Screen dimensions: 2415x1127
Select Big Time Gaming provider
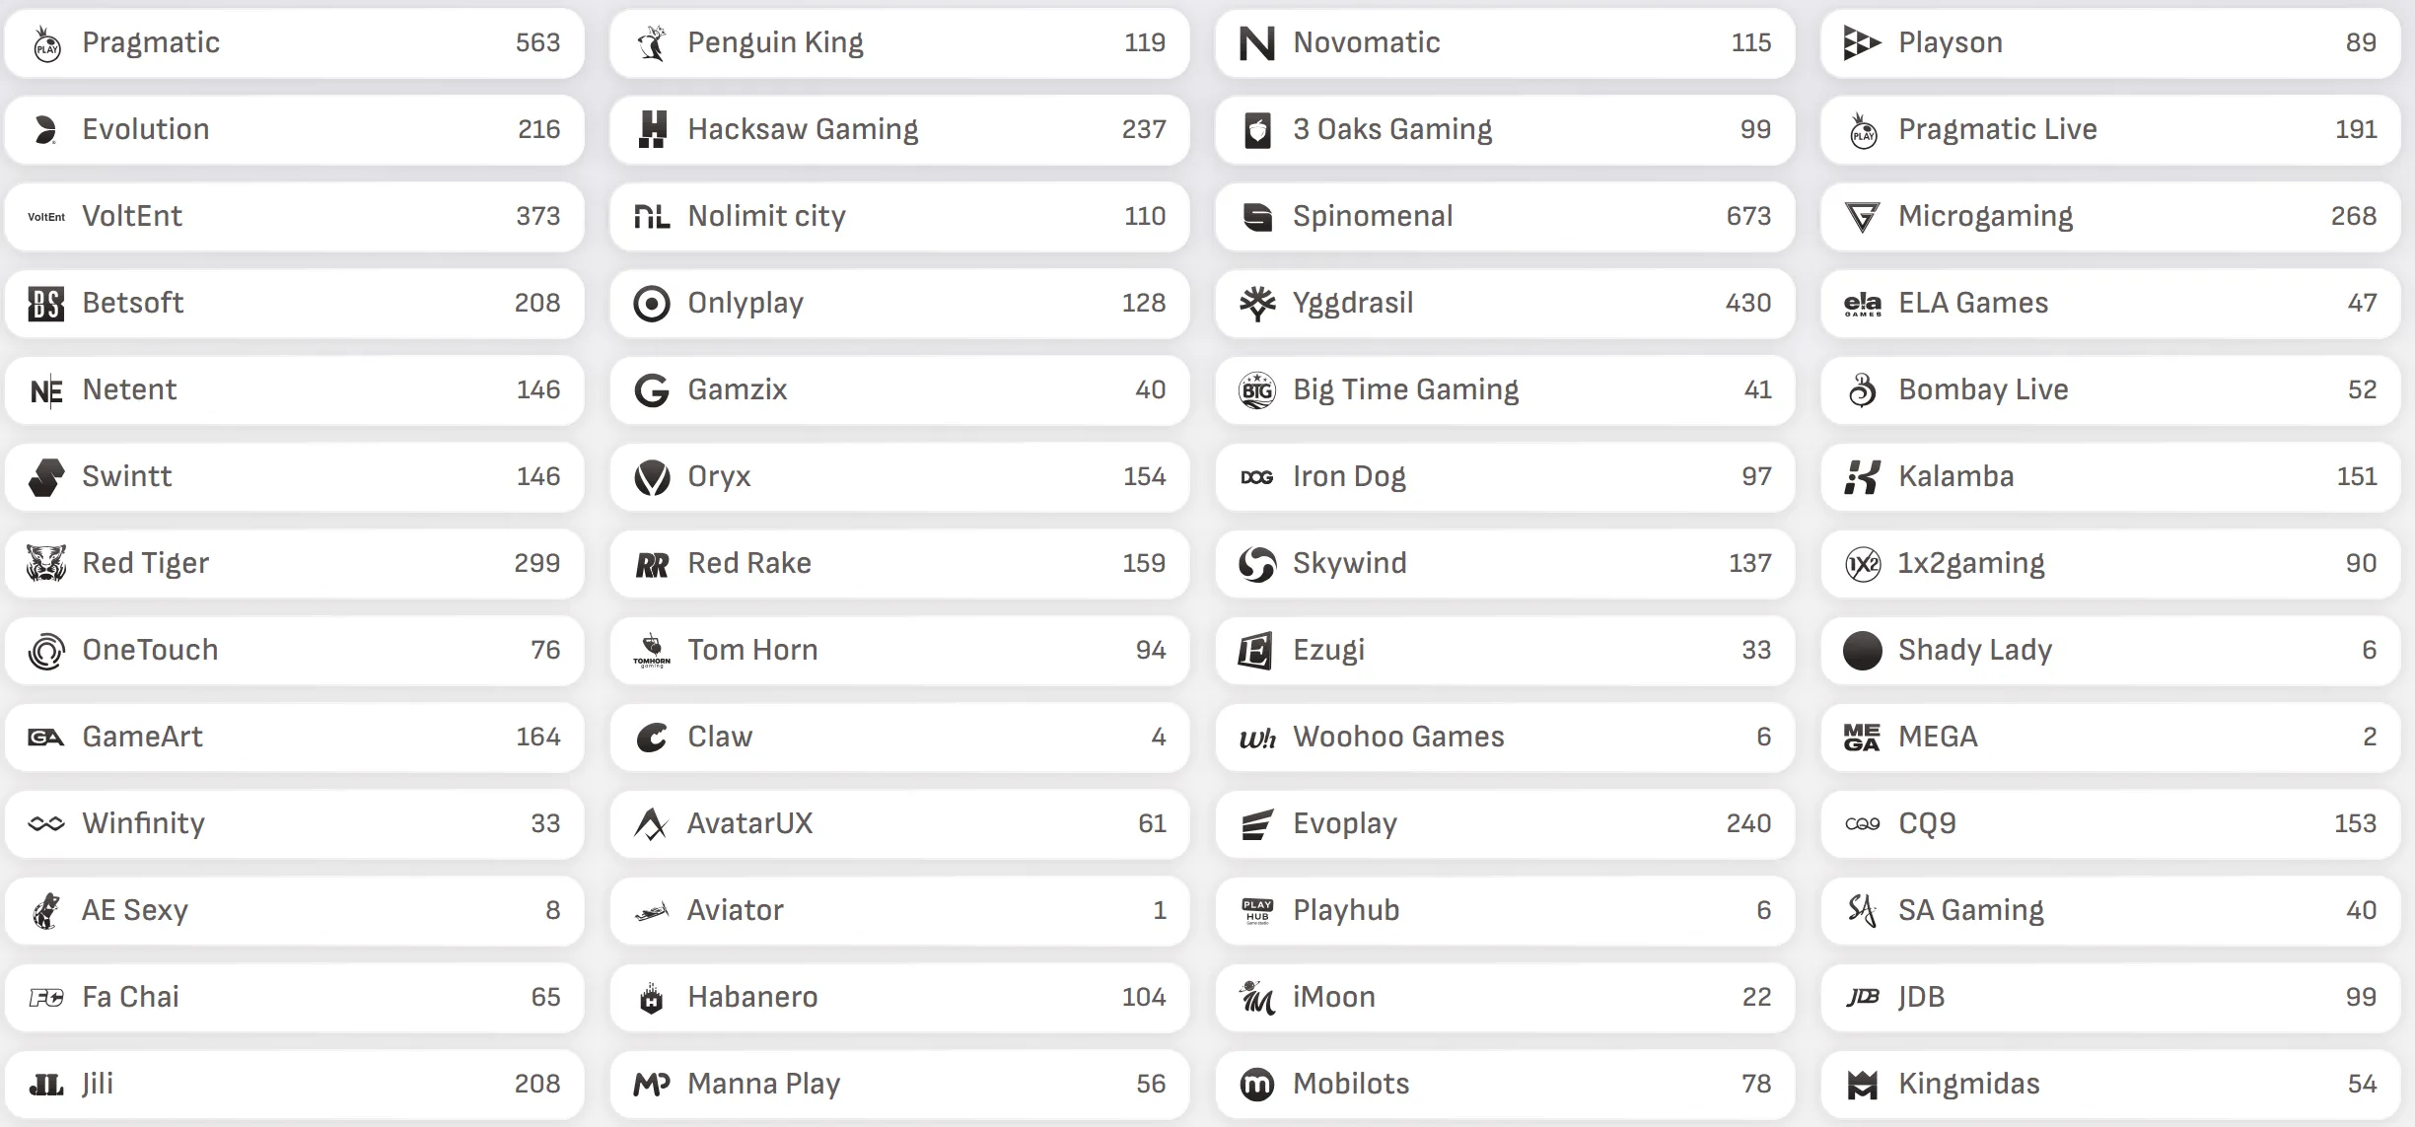click(1504, 390)
